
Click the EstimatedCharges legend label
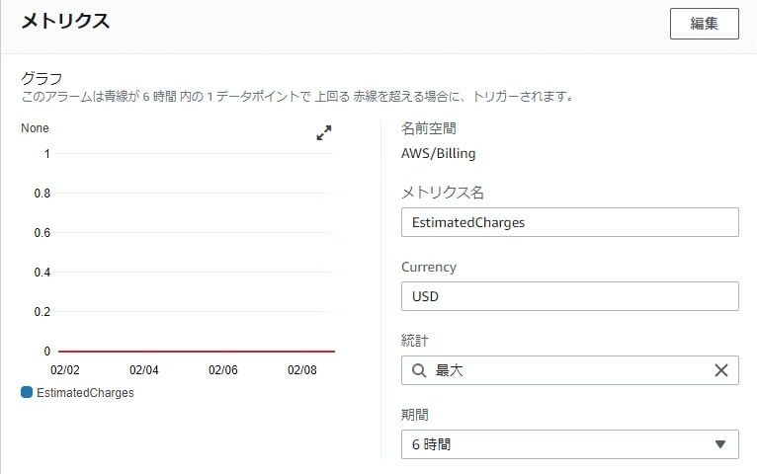(85, 393)
